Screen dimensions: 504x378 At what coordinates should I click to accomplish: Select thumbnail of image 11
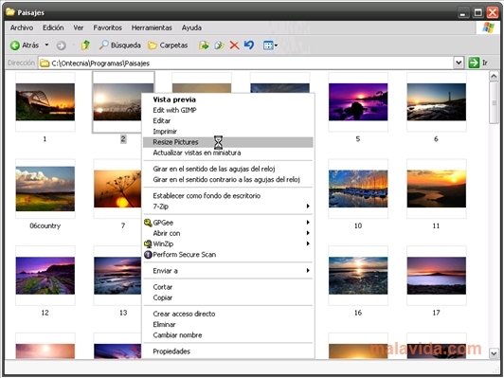click(436, 189)
